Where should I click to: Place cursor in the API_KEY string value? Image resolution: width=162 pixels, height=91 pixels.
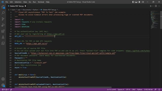(40, 36)
